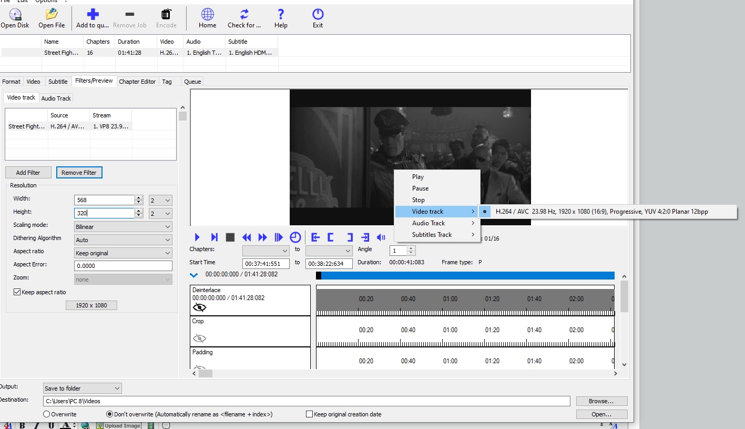Enable Keep original creation date checkbox
This screenshot has height=429, width=745.
[x=309, y=414]
